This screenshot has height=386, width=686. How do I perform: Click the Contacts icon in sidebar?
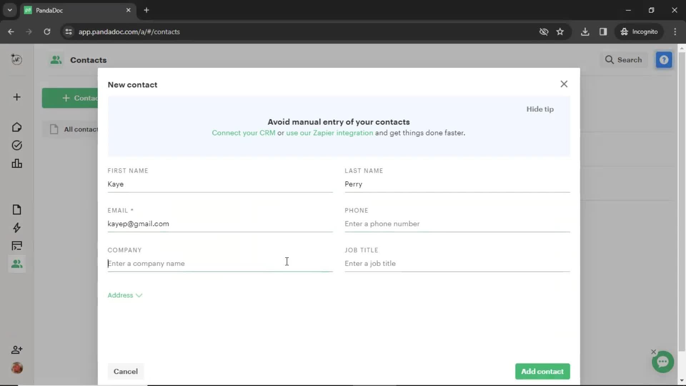click(16, 264)
